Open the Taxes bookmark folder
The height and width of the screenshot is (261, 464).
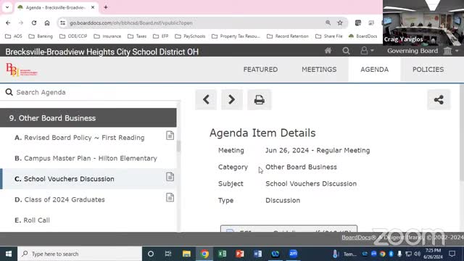(x=137, y=36)
